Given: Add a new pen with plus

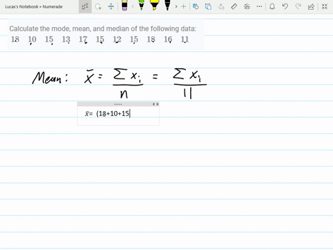Looking at the screenshot, I should point(183,6).
